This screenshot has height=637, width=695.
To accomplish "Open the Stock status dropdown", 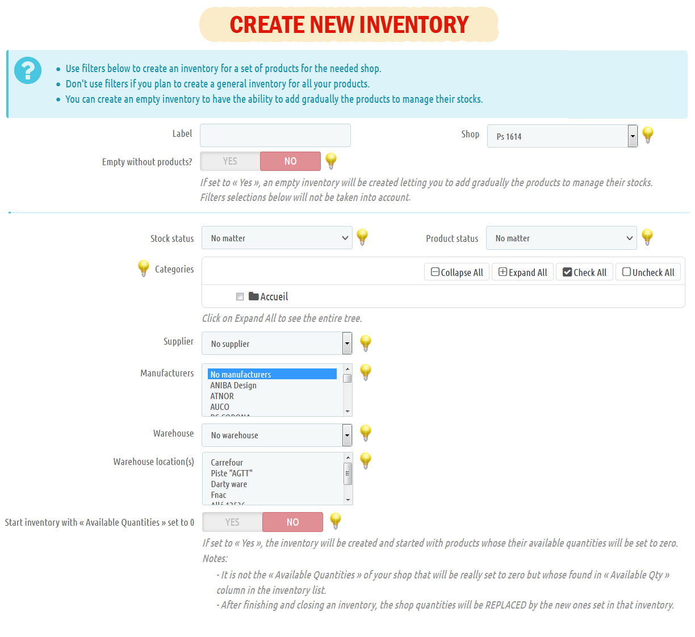I will [277, 238].
